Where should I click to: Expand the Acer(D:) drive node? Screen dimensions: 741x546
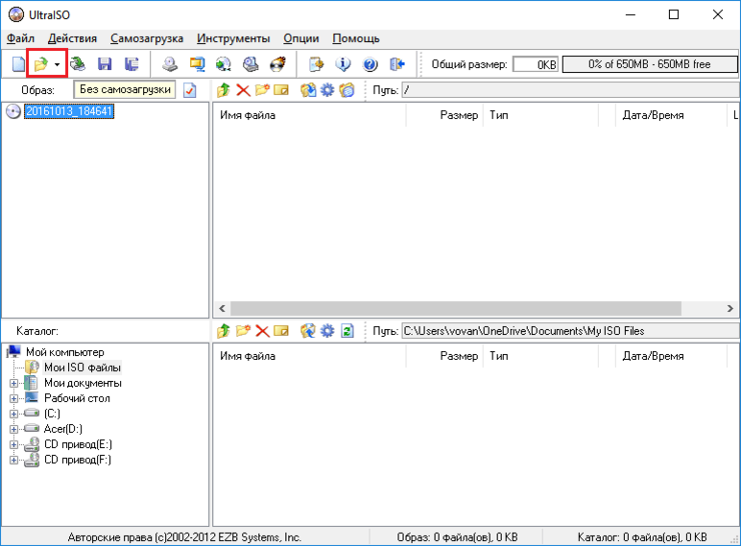tap(13, 429)
